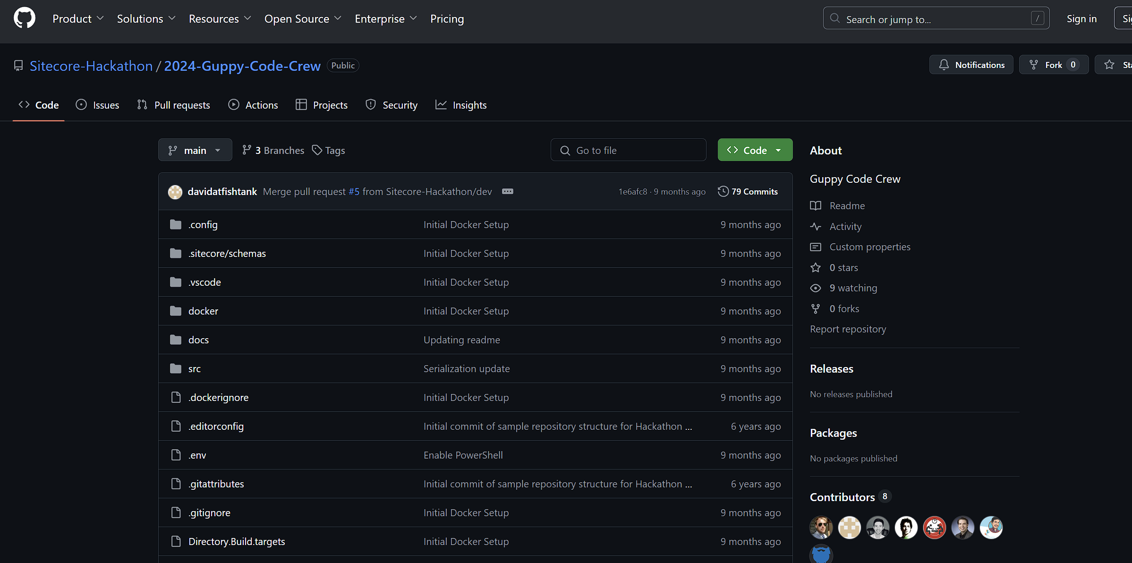This screenshot has width=1132, height=563.
Task: Click the 0 stars star icon
Action: tap(816, 267)
